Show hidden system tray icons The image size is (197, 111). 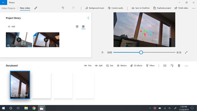pyautogui.click(x=150, y=108)
